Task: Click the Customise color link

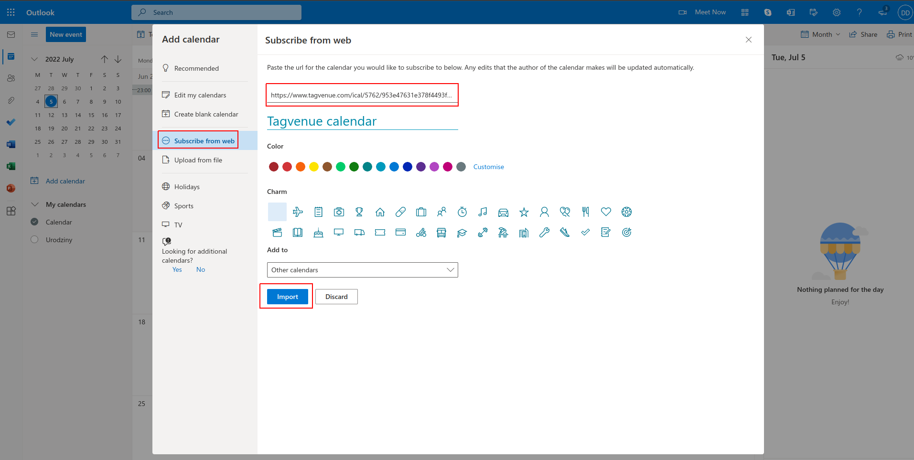Action: pyautogui.click(x=488, y=167)
